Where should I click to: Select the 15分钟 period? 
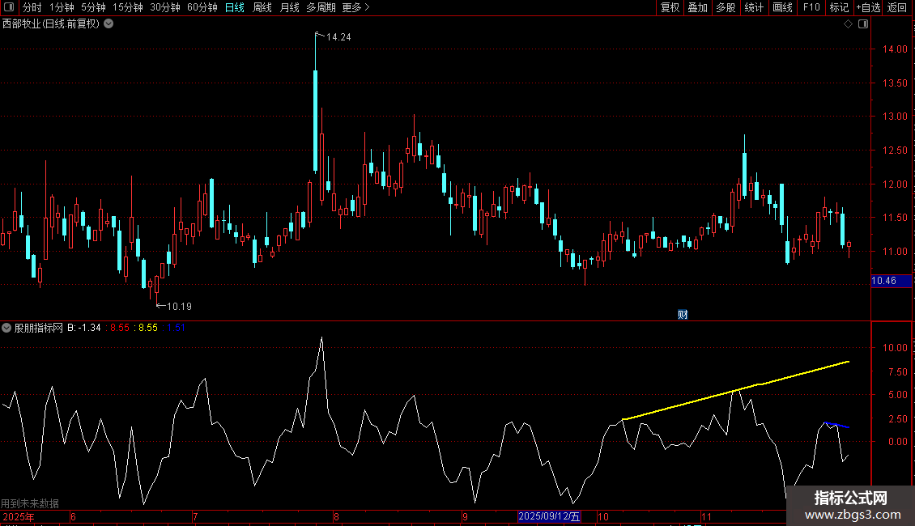[x=127, y=7]
